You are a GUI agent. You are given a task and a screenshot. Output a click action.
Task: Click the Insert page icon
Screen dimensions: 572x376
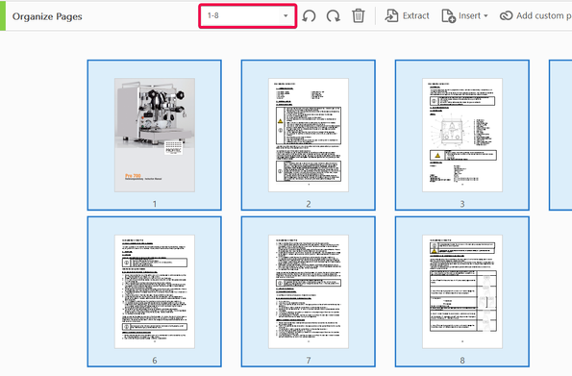click(448, 16)
